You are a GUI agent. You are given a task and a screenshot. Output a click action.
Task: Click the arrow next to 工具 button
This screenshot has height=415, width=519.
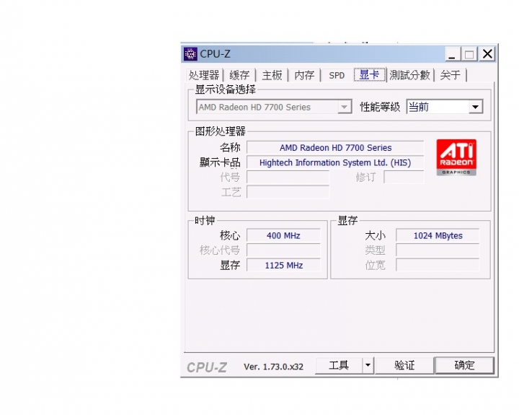pyautogui.click(x=368, y=366)
